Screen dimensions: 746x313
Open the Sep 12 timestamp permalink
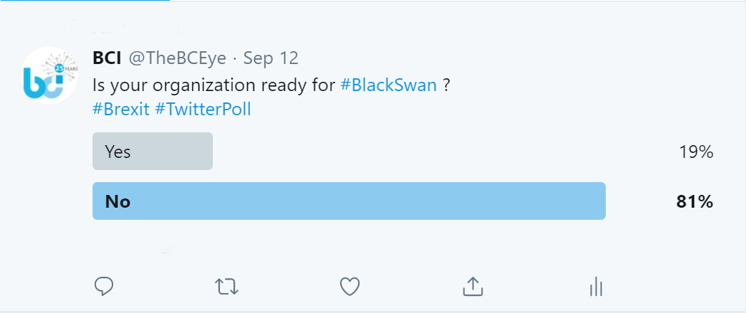[x=270, y=58]
